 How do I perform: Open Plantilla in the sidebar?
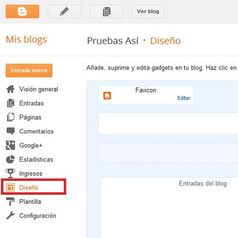click(30, 201)
